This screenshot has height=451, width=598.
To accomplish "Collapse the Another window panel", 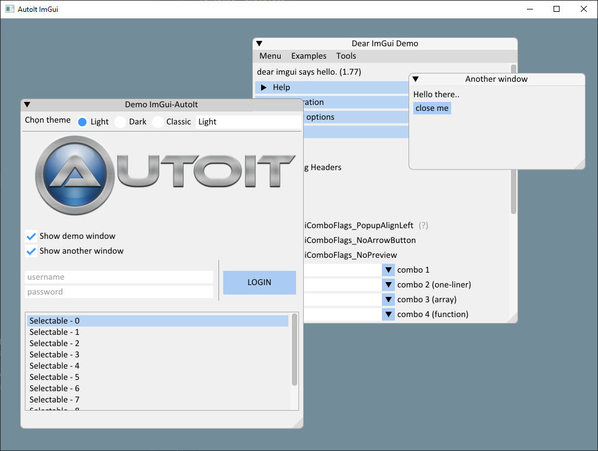I will (x=416, y=79).
